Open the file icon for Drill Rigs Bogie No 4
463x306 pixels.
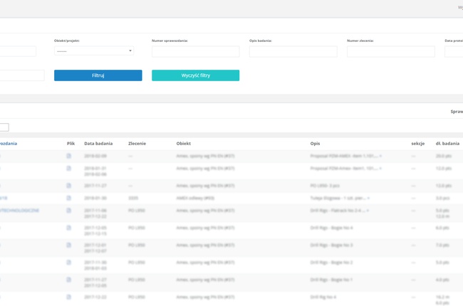point(69,228)
